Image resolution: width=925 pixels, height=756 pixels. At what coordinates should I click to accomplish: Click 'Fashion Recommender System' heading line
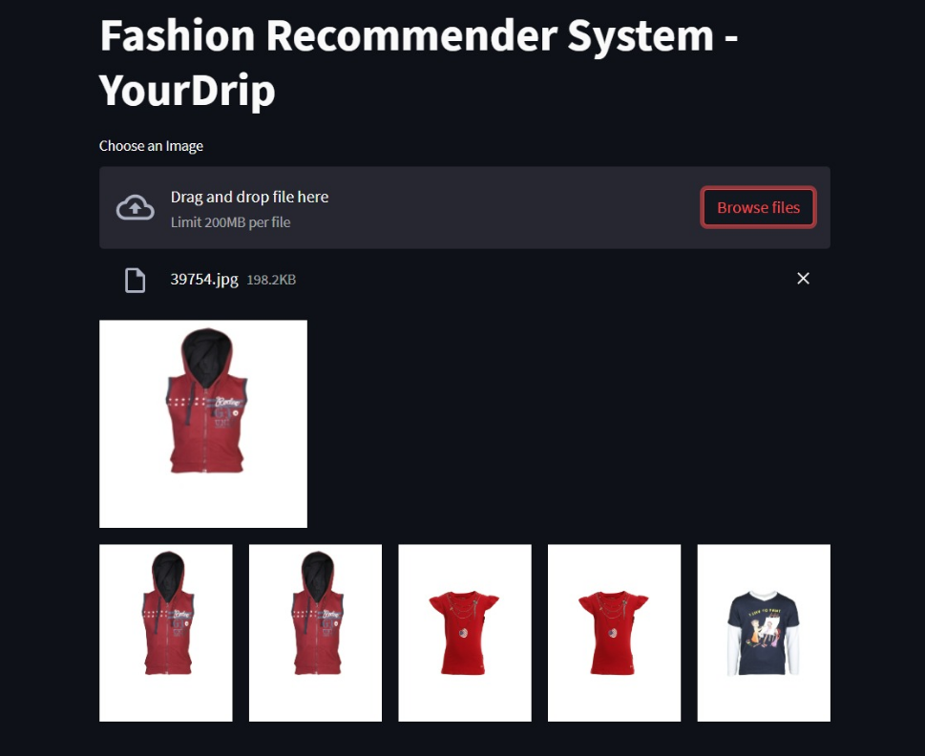(407, 35)
